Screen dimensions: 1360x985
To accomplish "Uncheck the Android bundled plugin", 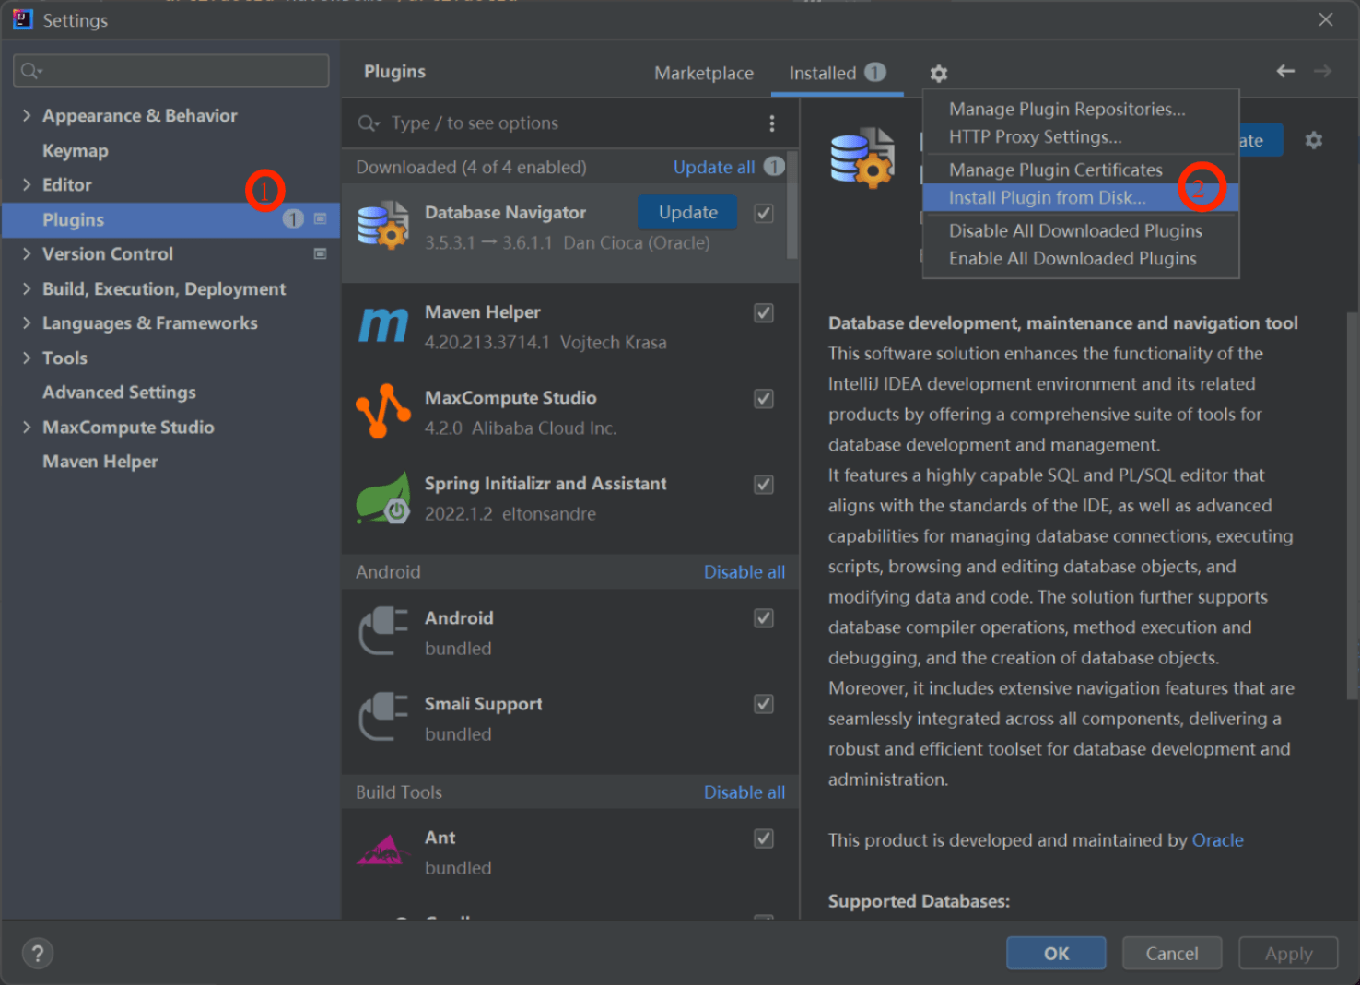I will pos(764,618).
